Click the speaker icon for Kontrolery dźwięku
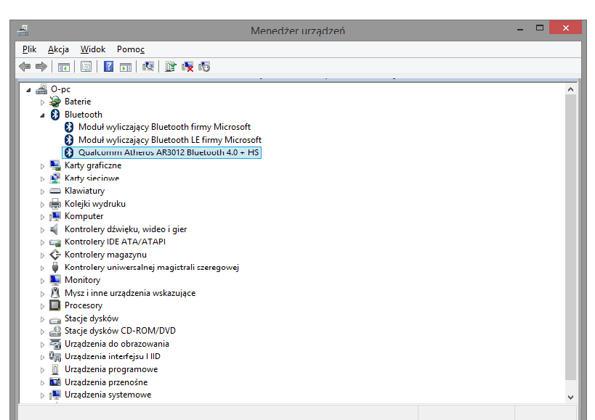This screenshot has width=595, height=420. pyautogui.click(x=54, y=229)
